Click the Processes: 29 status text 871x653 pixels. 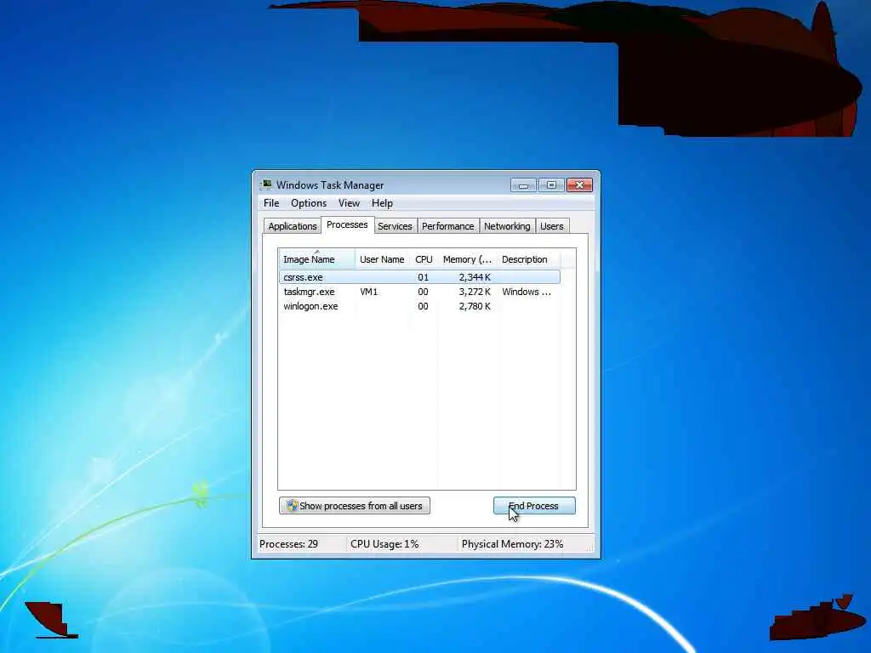[x=289, y=544]
